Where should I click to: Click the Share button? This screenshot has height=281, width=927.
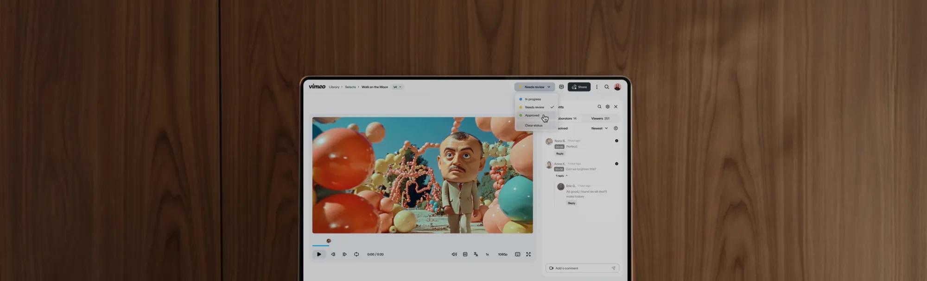(579, 87)
